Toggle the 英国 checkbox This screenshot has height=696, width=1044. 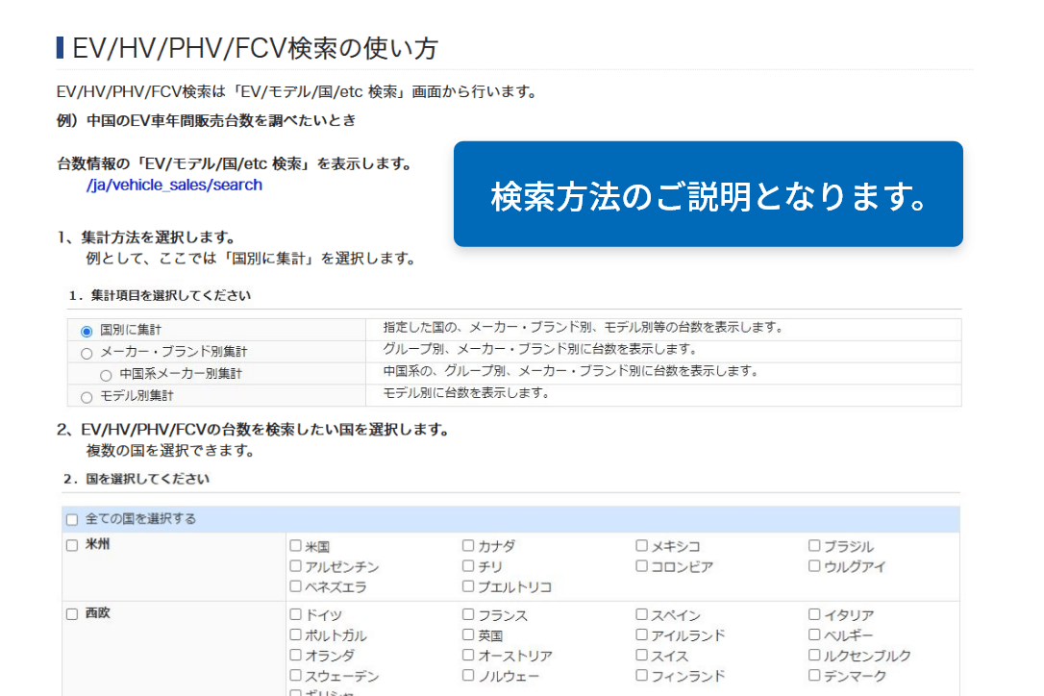click(468, 634)
